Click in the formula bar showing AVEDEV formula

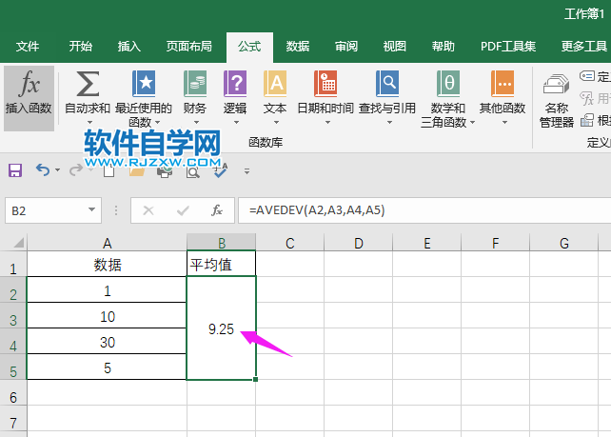coord(424,210)
